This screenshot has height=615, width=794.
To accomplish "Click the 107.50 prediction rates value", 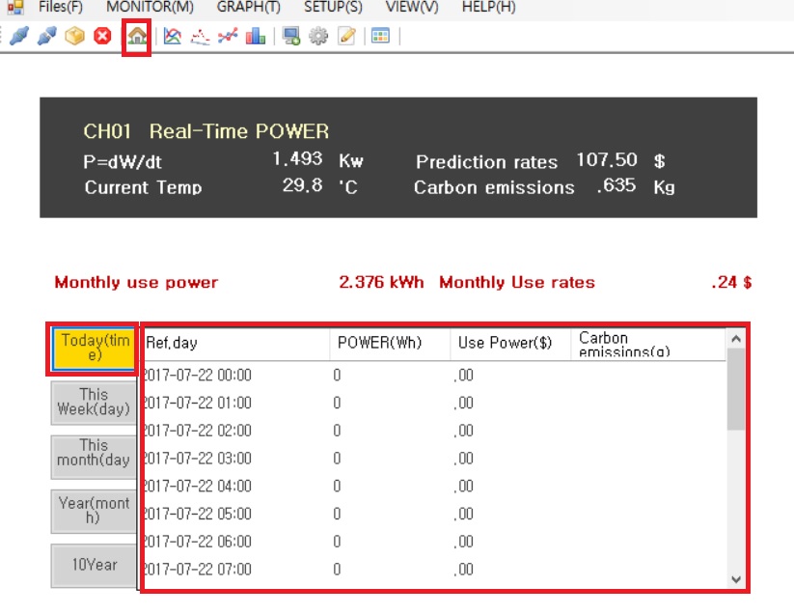I will (x=607, y=160).
